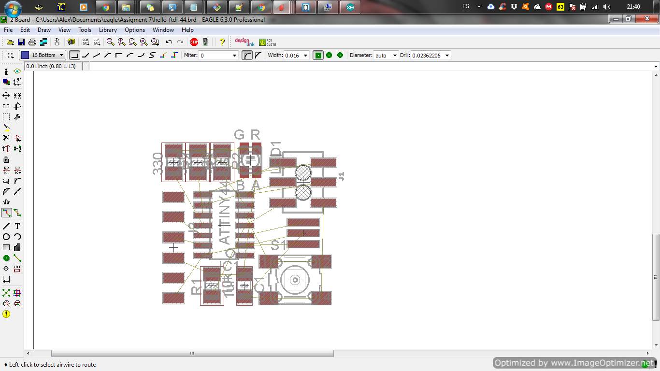Open the Grid settings button
Screen dimensions: 660x371
pos(10,55)
